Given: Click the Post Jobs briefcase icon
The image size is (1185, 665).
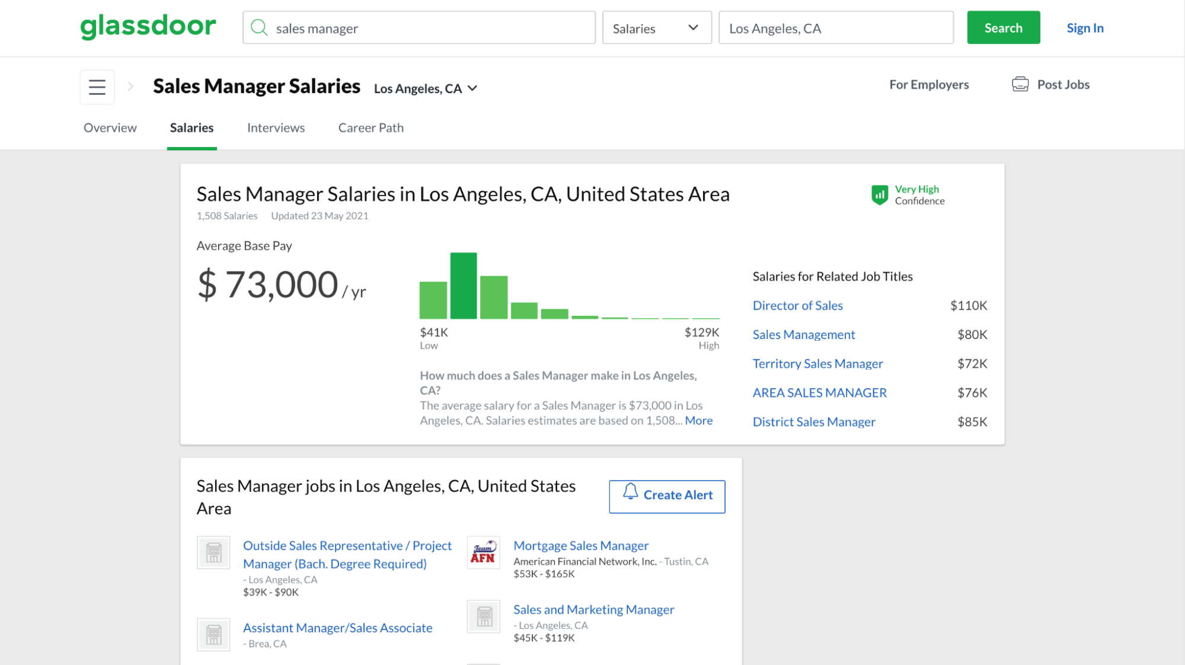Looking at the screenshot, I should [x=1020, y=84].
